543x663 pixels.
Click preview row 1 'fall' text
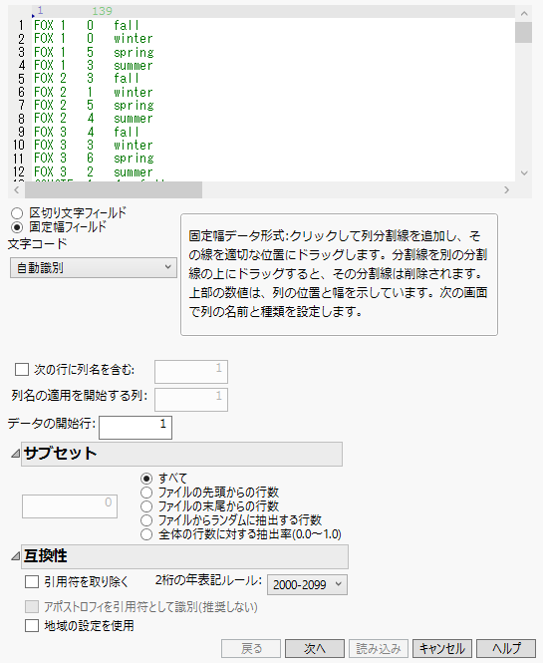[x=126, y=25]
